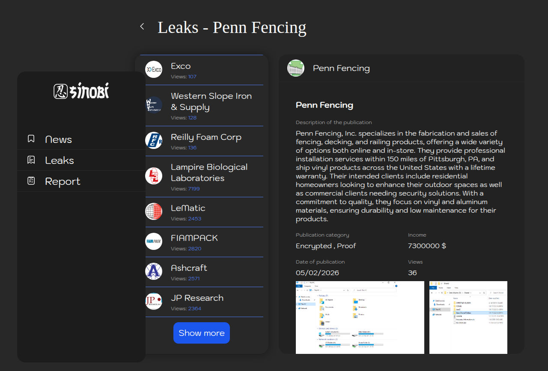Click the Leaks document icon in sidebar
548x371 pixels.
click(31, 160)
